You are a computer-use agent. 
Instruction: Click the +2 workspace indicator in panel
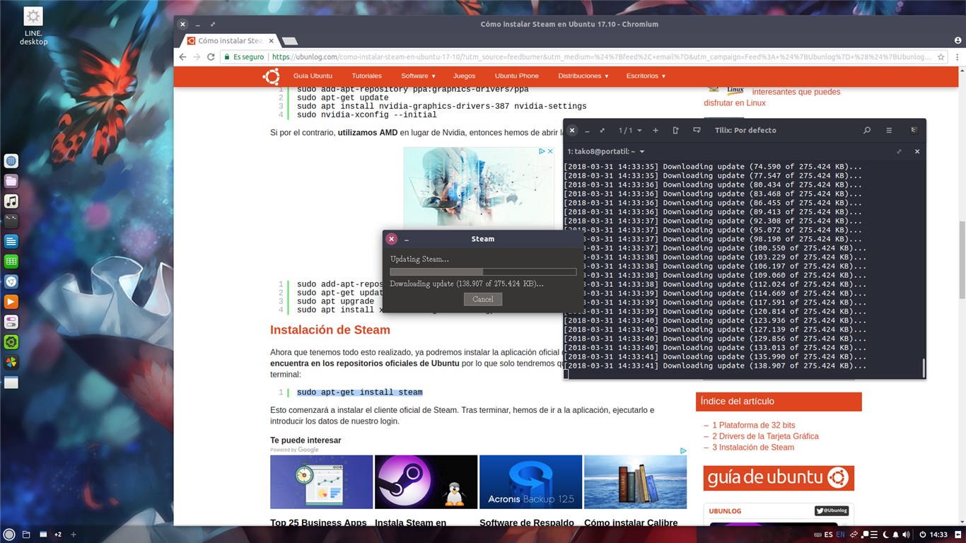pos(58,535)
